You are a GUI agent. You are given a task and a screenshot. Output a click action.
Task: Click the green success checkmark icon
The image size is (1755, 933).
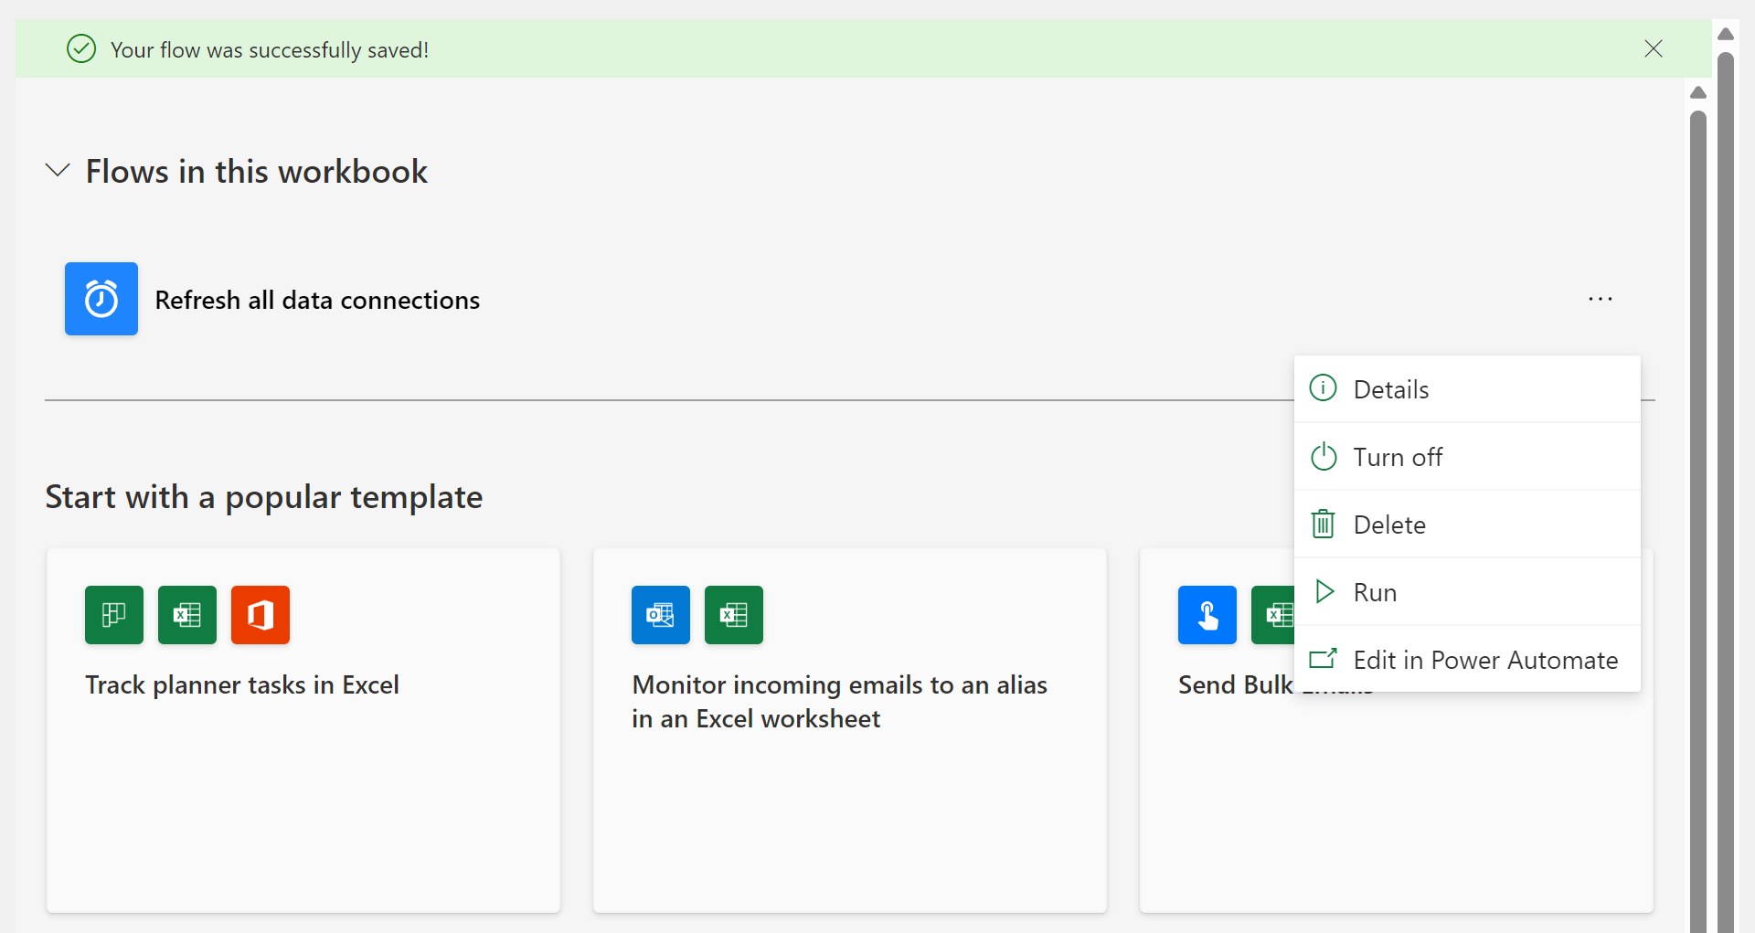click(x=81, y=49)
